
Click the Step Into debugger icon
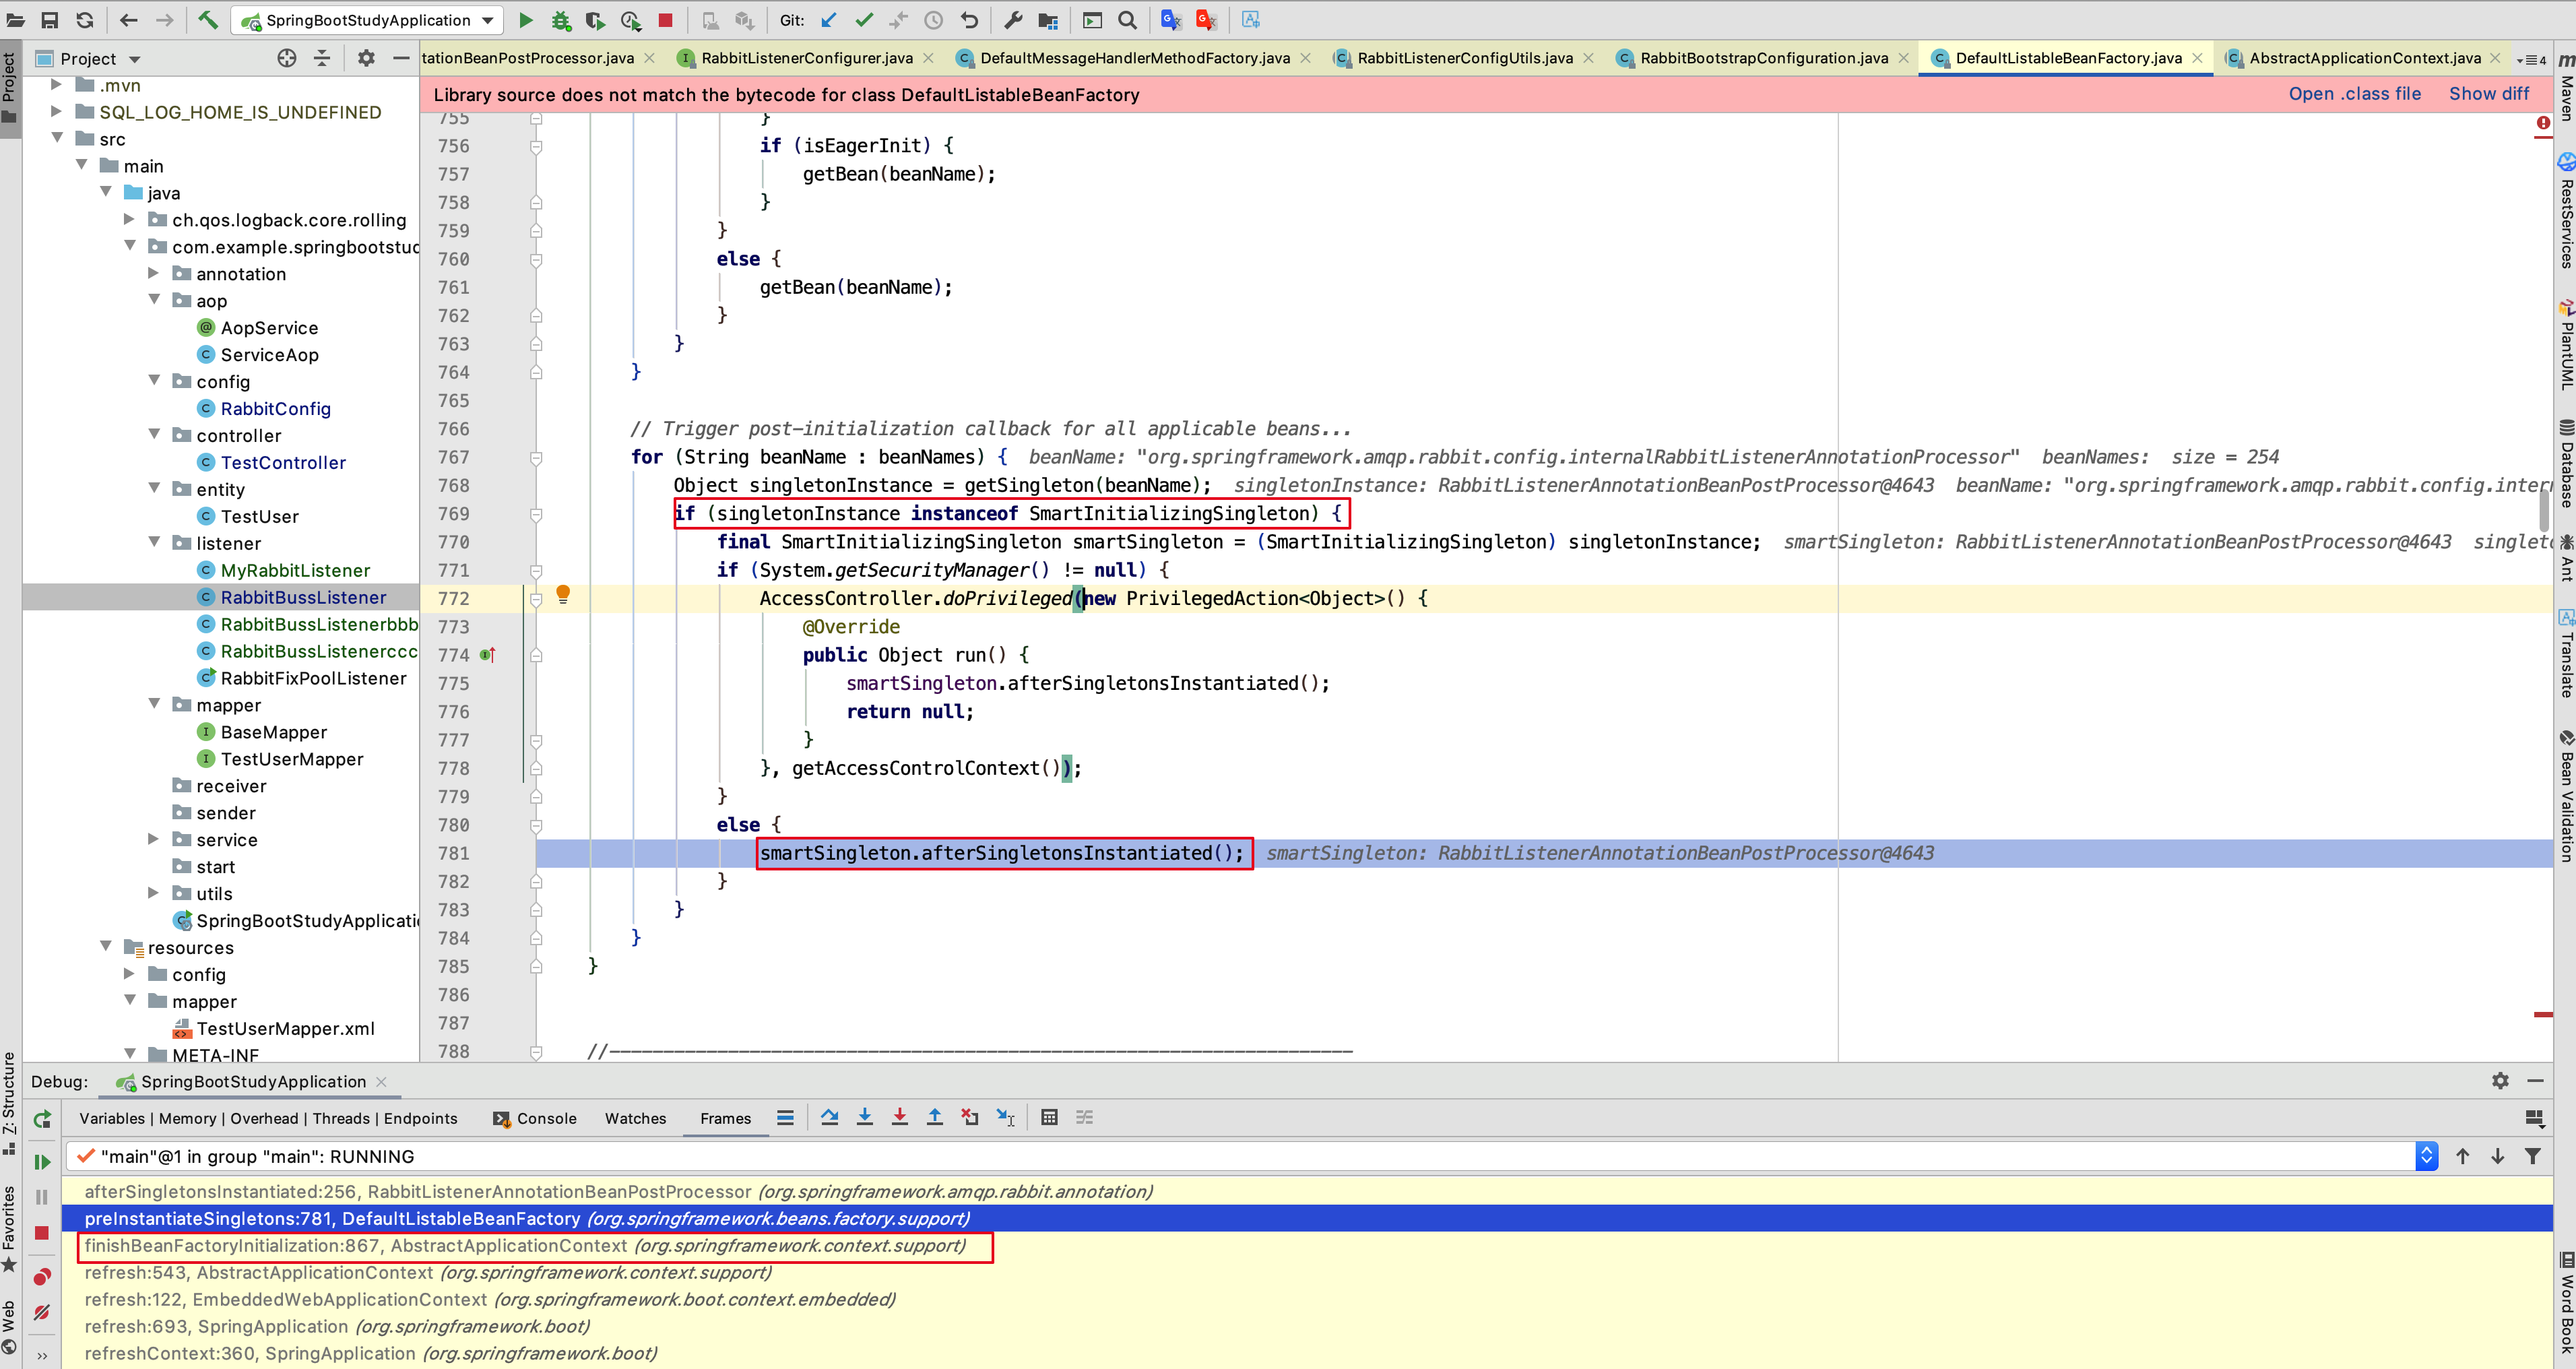tap(865, 1117)
